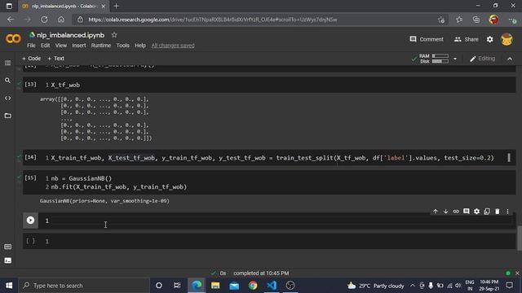Open more cell actions menu
The width and height of the screenshot is (522, 293).
[507, 212]
